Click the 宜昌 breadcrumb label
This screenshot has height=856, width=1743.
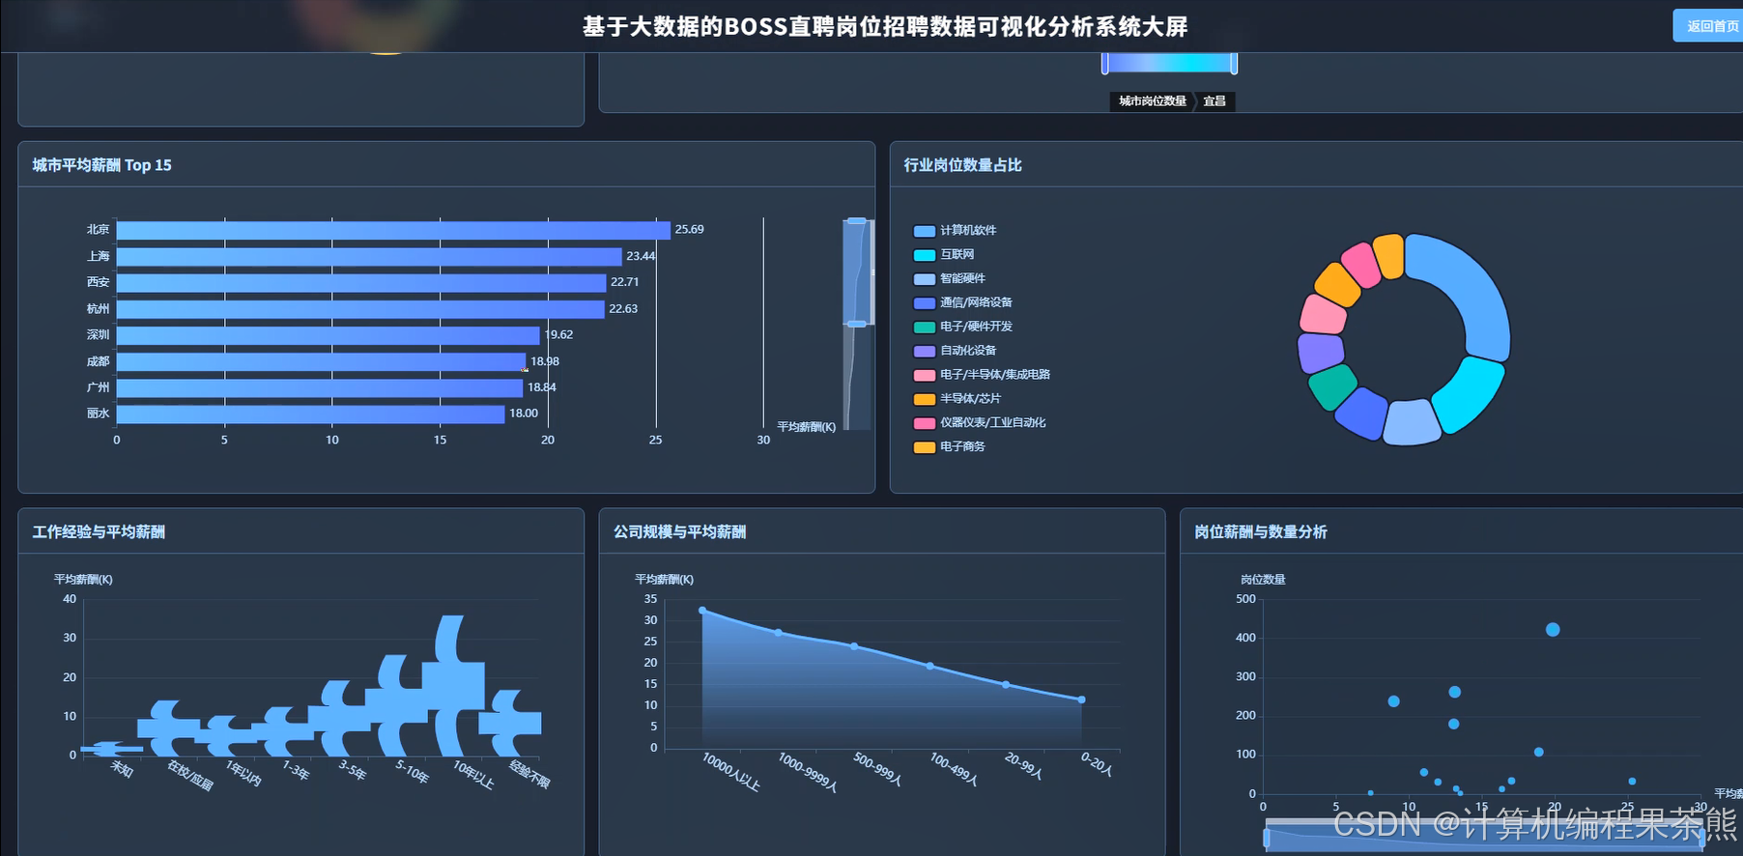click(x=1214, y=101)
